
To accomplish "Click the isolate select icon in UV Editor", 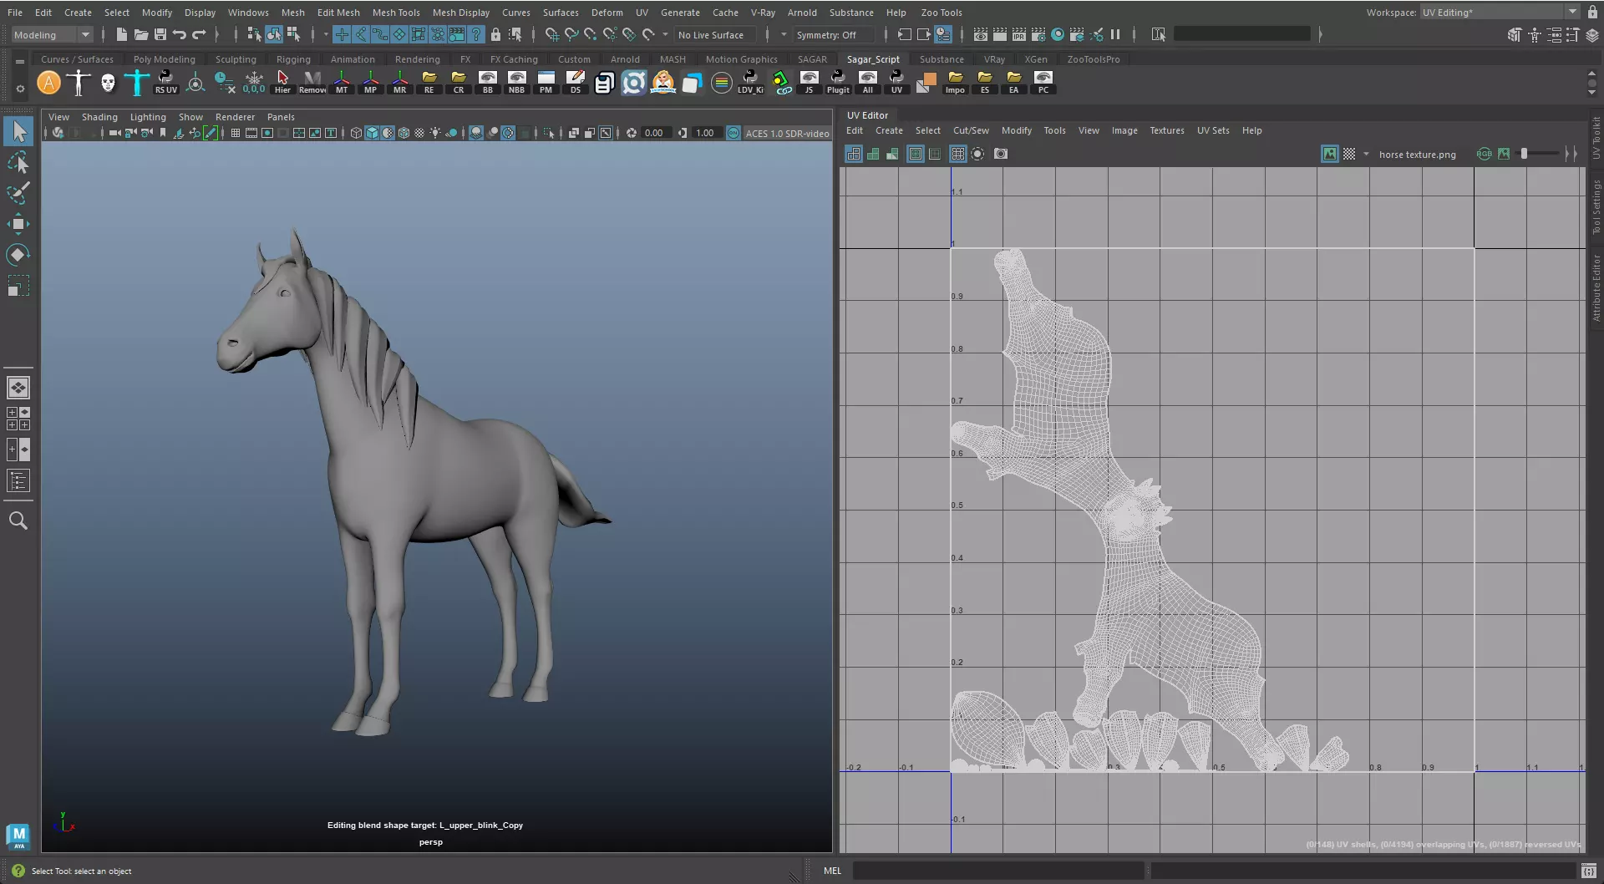I will (977, 154).
